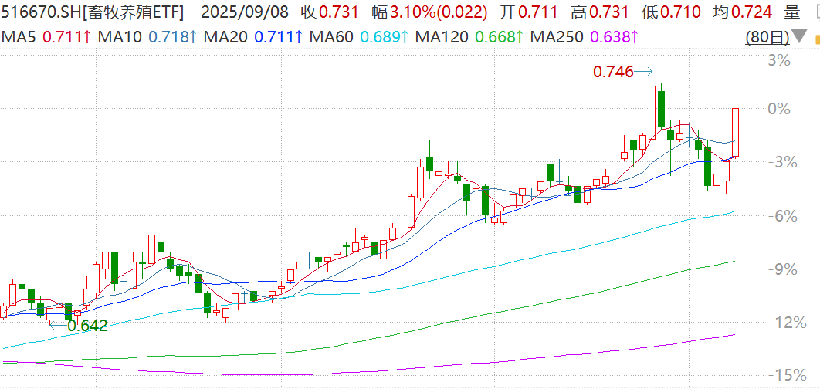The width and height of the screenshot is (820, 389).
Task: Click the underlined (80日) range link
Action: point(767,37)
